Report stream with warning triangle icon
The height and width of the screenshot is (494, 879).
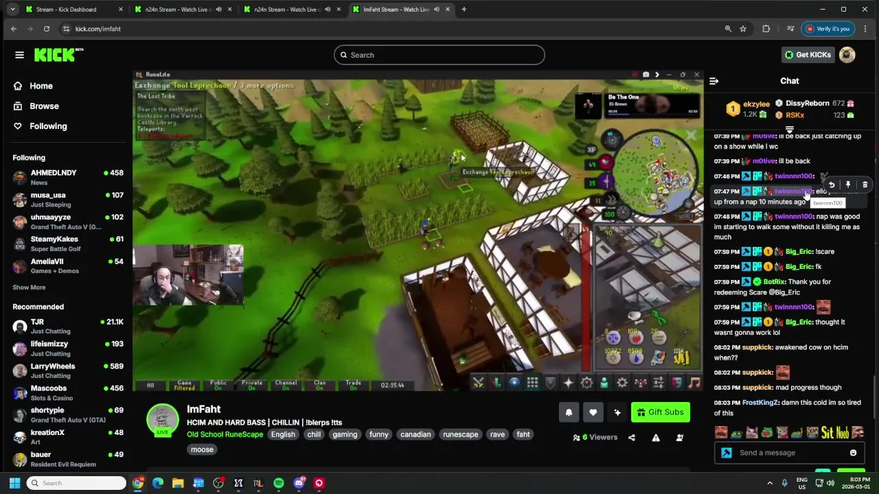coord(656,438)
